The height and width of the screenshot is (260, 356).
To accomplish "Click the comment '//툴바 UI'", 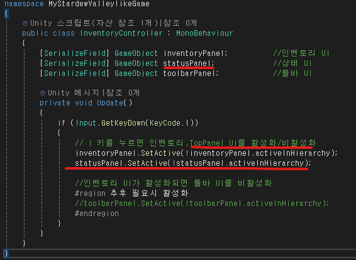I will (292, 73).
